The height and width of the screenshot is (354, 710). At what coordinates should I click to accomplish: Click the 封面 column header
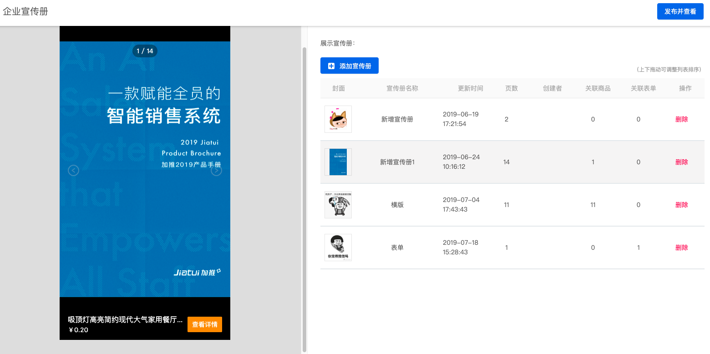(x=339, y=88)
